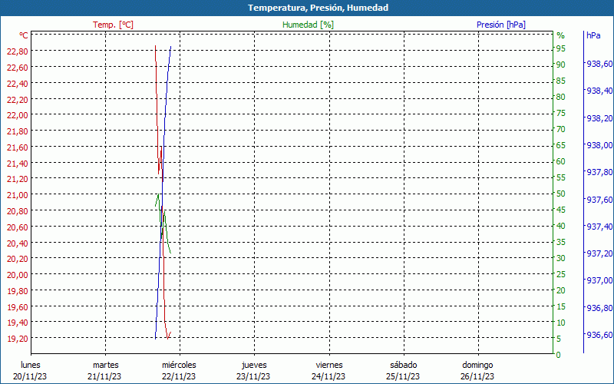The width and height of the screenshot is (614, 384).
Task: Click the hPa axis unit label
Action: 593,35
